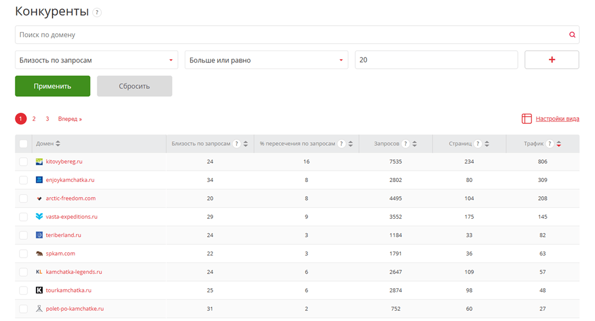Select the kitovybereg.ru row checkbox
This screenshot has height=321, width=595.
coord(24,162)
